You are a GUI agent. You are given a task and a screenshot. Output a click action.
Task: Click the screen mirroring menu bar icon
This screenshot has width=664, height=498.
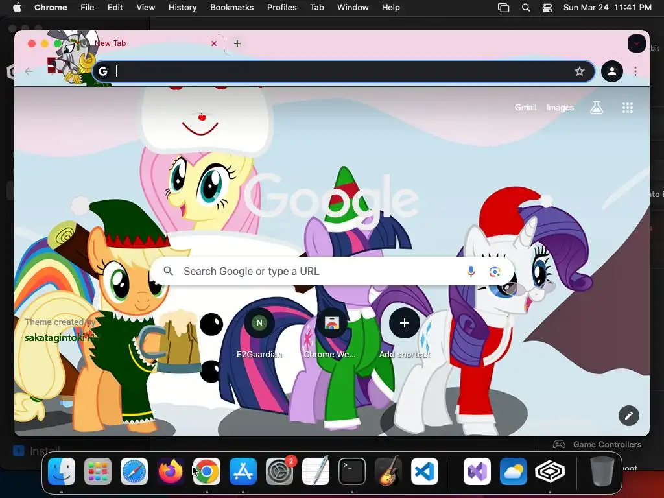tap(503, 8)
